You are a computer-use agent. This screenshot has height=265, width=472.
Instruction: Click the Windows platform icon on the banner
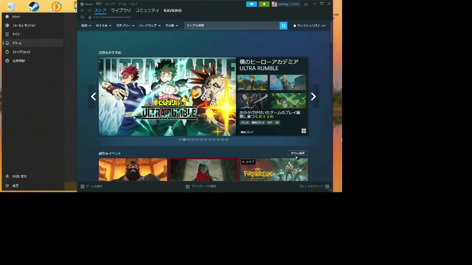coord(304,131)
